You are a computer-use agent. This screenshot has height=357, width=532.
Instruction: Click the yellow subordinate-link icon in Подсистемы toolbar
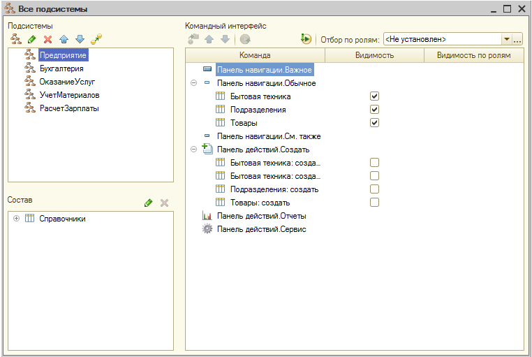click(96, 39)
